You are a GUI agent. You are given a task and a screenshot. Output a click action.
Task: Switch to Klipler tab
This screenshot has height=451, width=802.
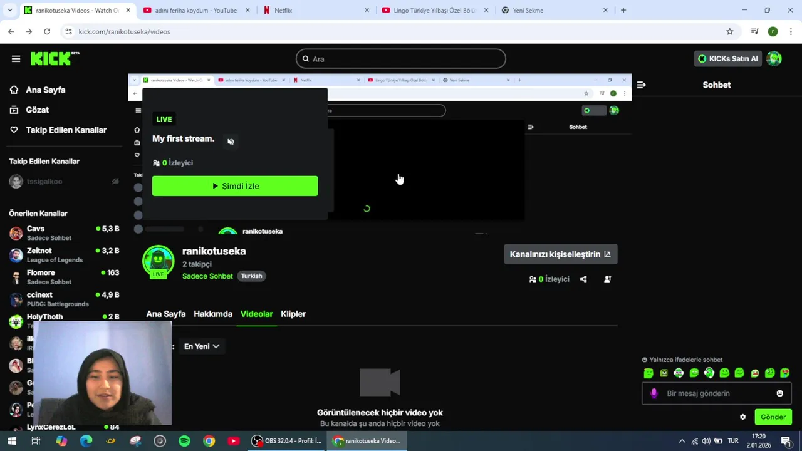293,314
